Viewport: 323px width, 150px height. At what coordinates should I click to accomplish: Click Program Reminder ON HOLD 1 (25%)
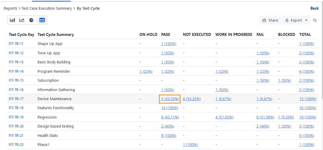(146, 71)
